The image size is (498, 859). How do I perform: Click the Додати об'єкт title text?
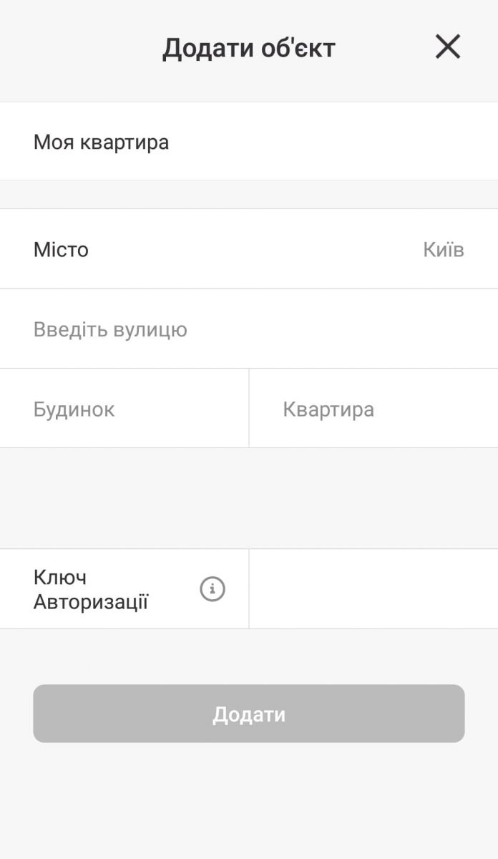(x=248, y=49)
